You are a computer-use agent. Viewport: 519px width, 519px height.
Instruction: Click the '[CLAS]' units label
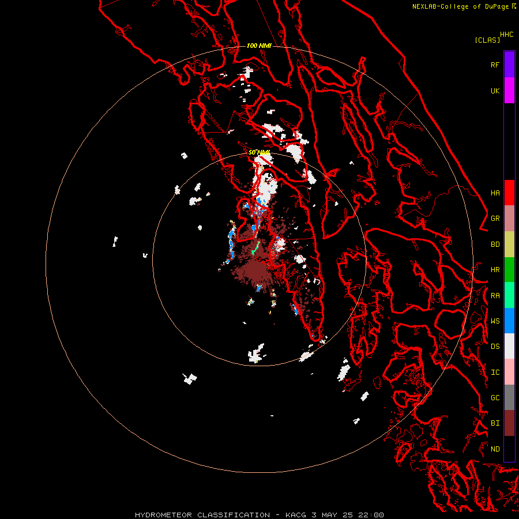487,40
